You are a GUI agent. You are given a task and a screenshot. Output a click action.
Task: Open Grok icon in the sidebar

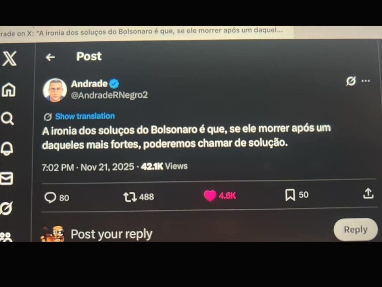pyautogui.click(x=6, y=208)
